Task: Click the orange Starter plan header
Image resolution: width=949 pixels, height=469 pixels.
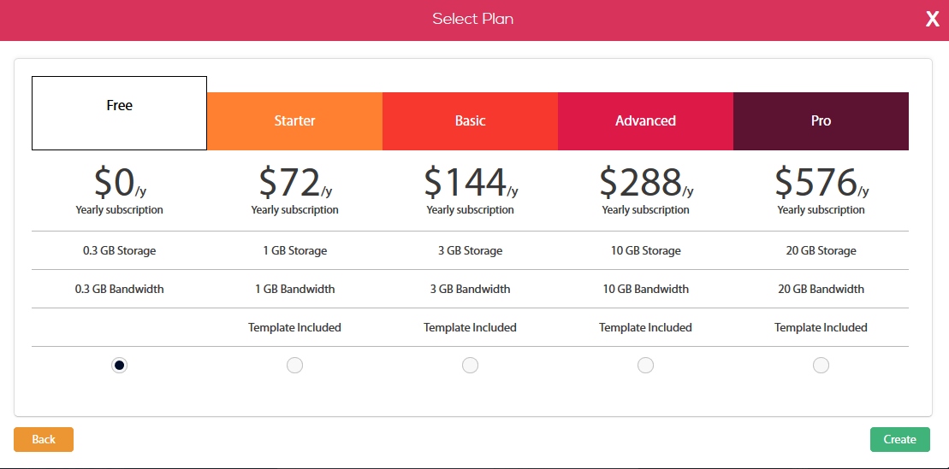Action: point(294,121)
